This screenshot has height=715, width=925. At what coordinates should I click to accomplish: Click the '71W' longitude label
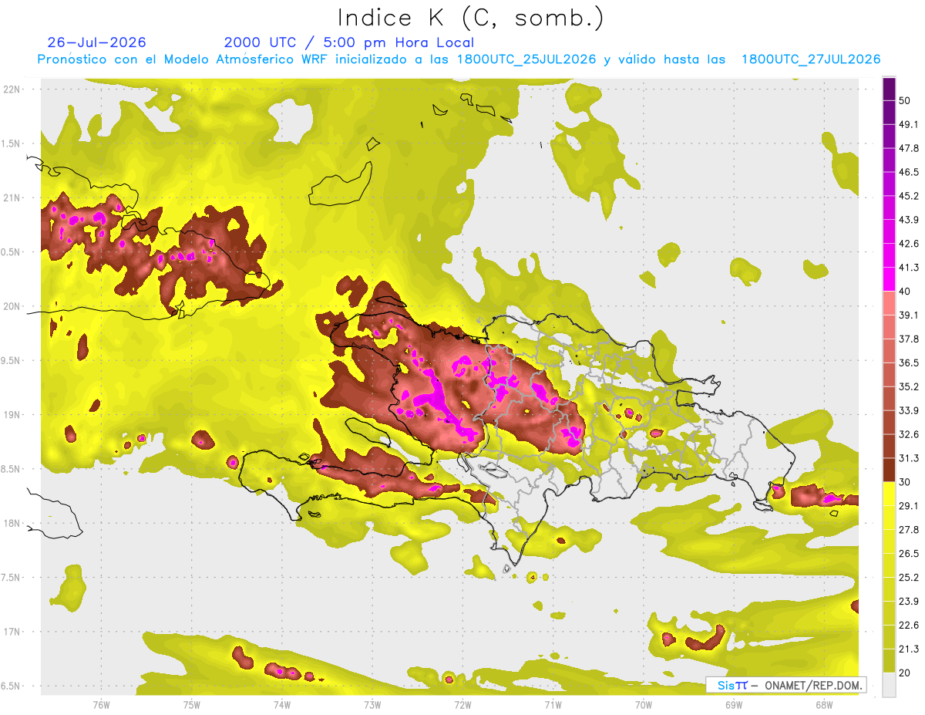click(553, 704)
